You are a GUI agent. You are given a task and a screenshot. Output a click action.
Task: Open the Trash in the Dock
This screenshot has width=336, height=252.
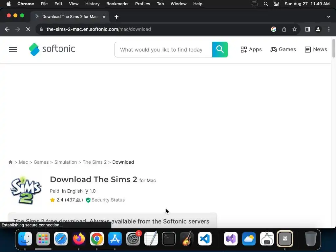tap(311, 239)
